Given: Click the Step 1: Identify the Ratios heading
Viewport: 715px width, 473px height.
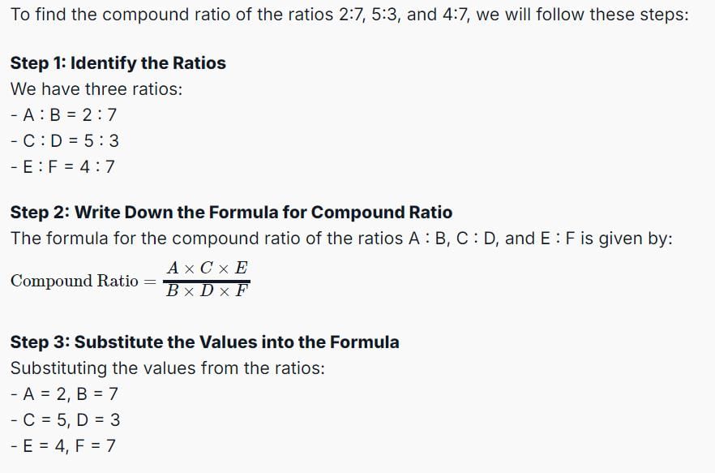Looking at the screenshot, I should 118,63.
